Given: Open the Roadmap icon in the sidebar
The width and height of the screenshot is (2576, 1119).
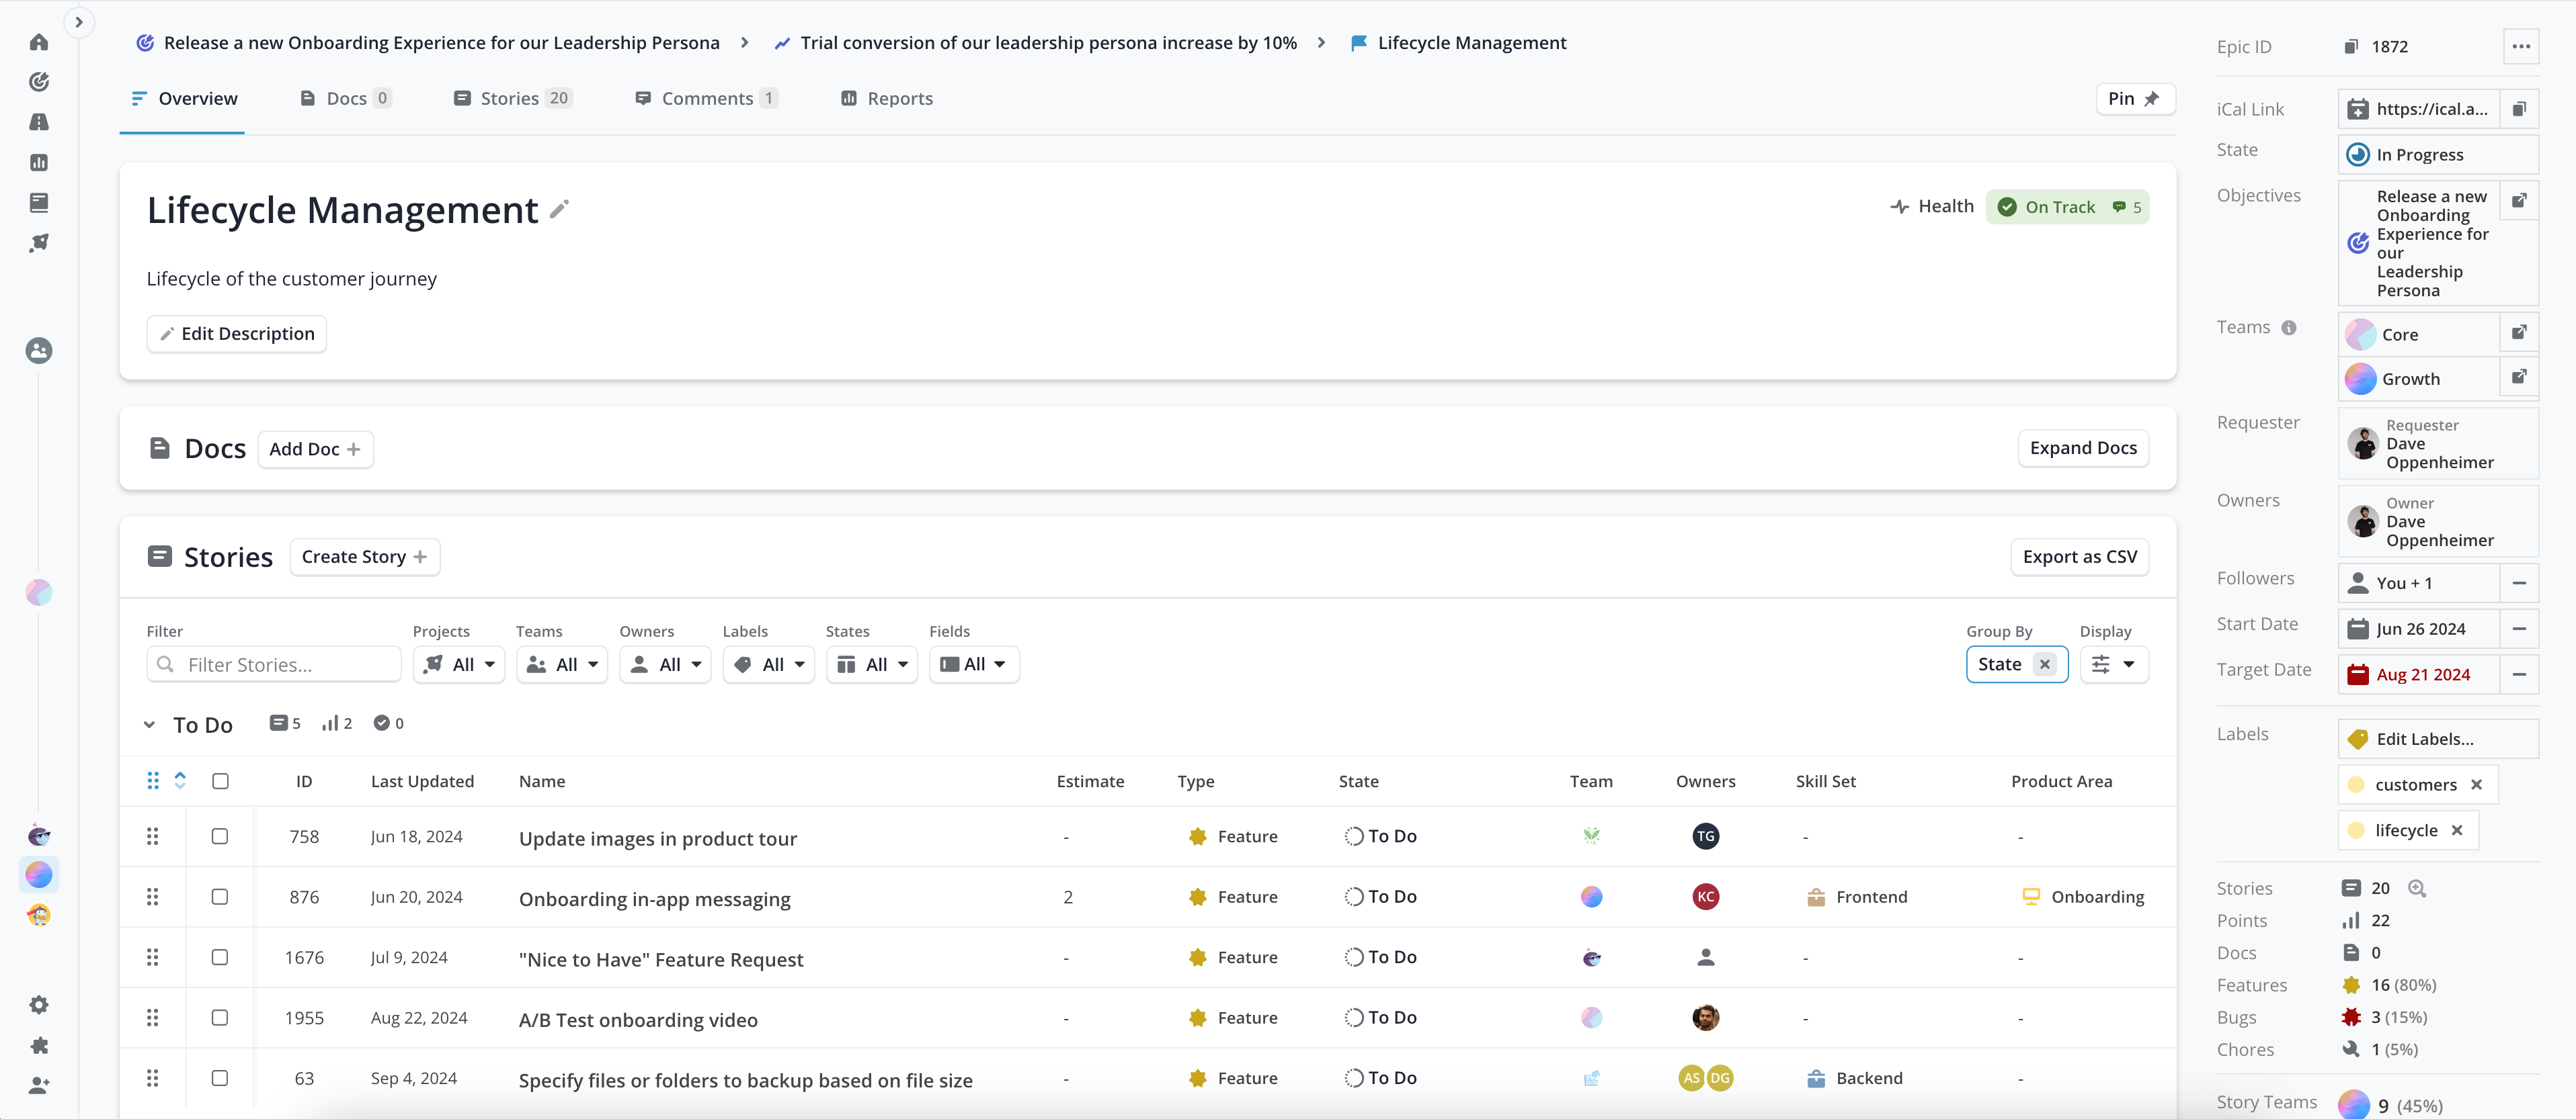Looking at the screenshot, I should click(39, 122).
